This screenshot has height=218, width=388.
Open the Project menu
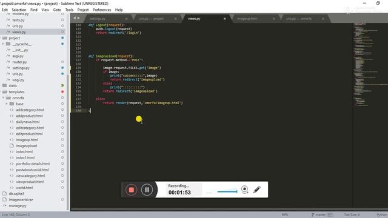[x=83, y=10]
